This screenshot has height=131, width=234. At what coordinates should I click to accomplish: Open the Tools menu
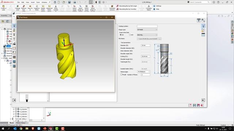pyautogui.click(x=38, y=2)
